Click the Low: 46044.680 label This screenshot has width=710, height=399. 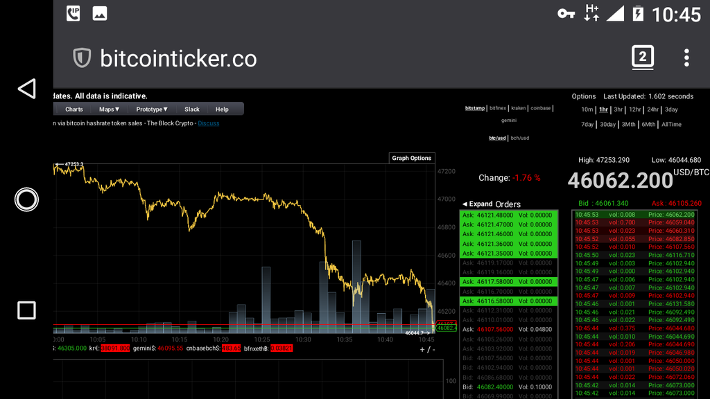coord(676,160)
